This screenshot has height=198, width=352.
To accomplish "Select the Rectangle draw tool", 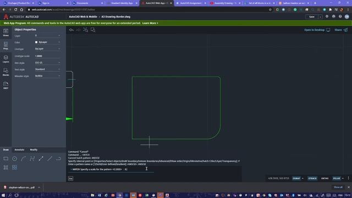I will pos(6,159).
